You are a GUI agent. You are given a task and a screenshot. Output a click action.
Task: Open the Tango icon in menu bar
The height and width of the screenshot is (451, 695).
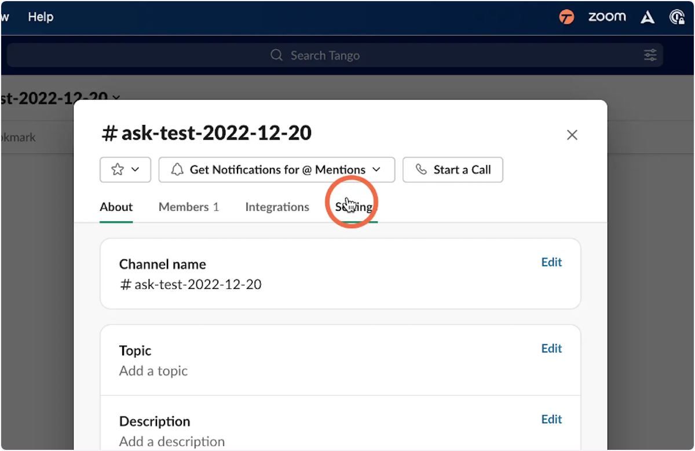(566, 17)
